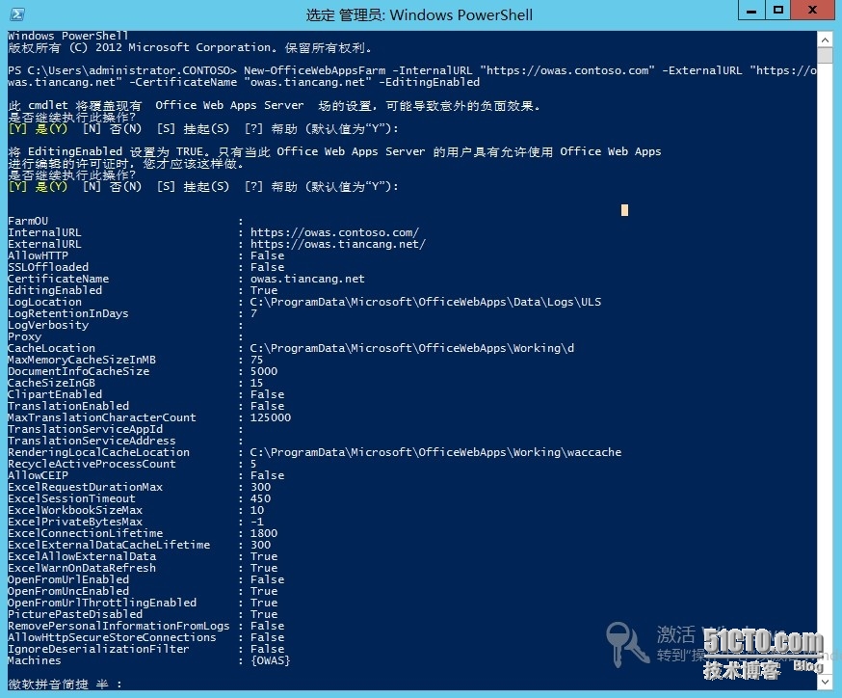The image size is (842, 698).
Task: Click the FarmOU property name
Action: click(x=27, y=221)
